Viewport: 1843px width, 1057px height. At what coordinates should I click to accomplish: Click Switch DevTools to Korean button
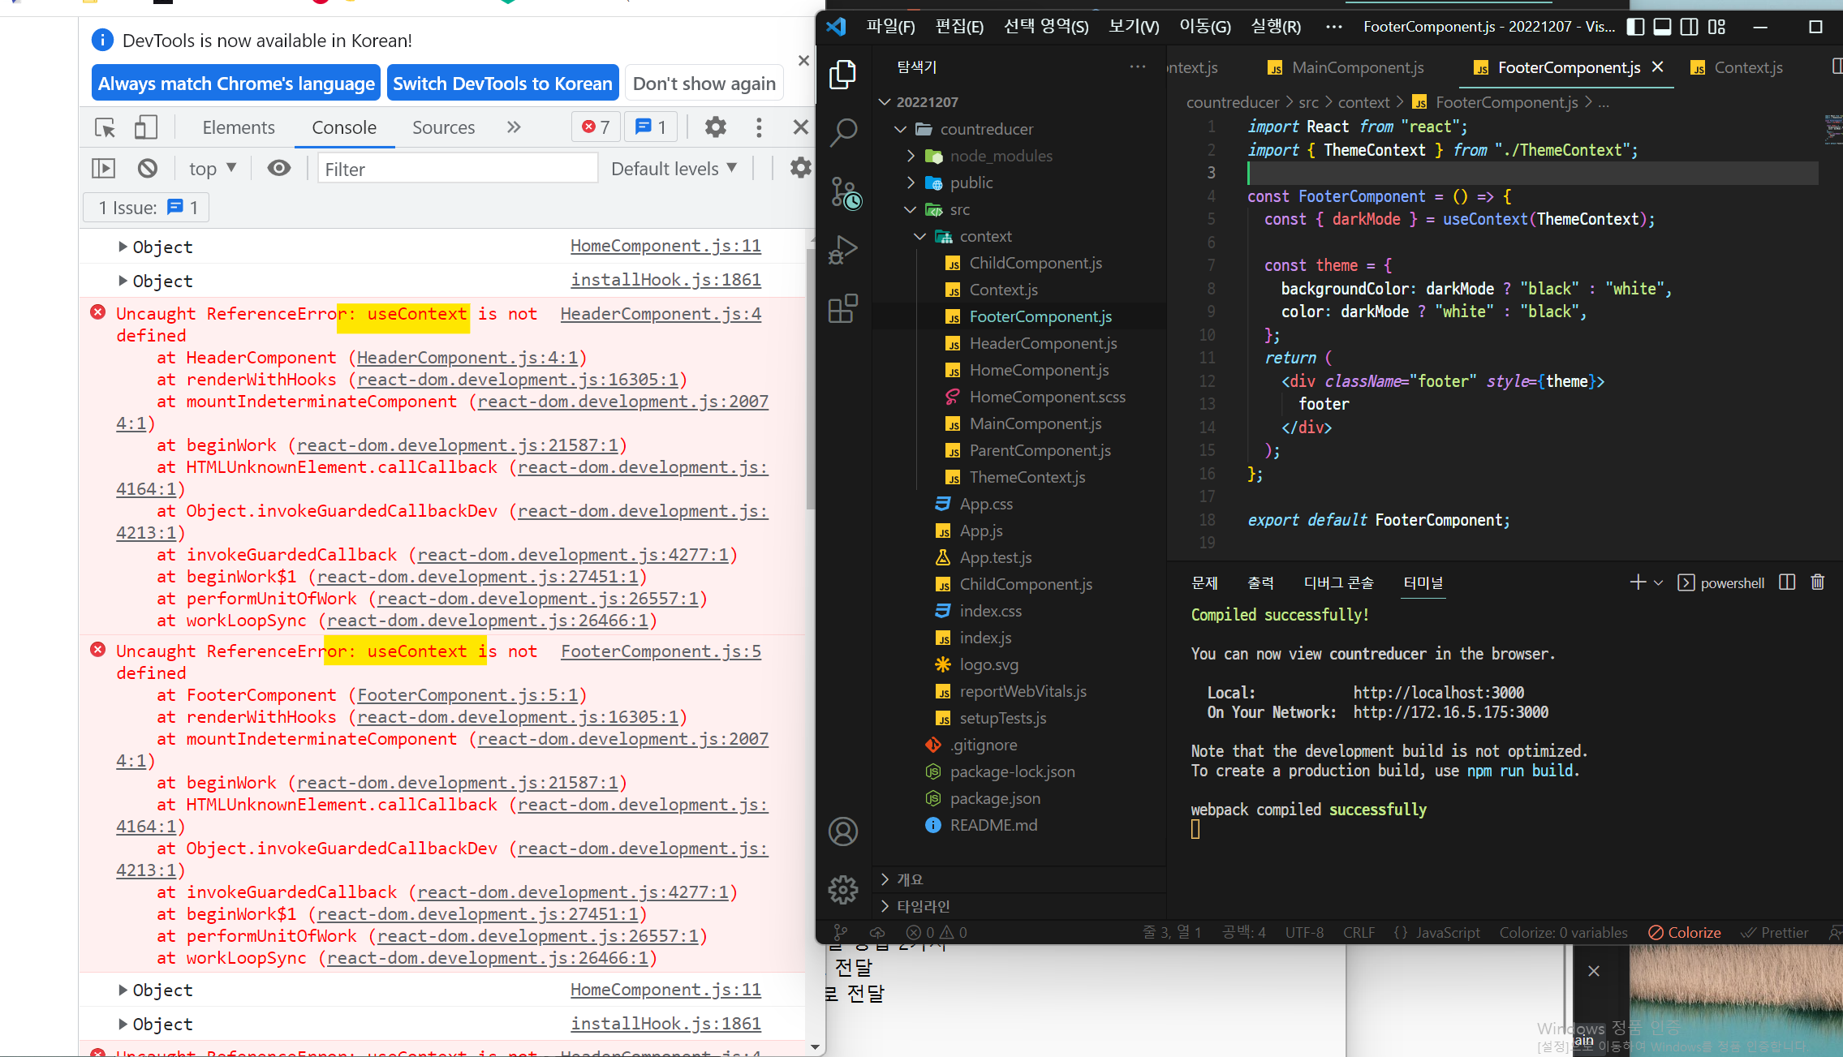click(x=502, y=84)
